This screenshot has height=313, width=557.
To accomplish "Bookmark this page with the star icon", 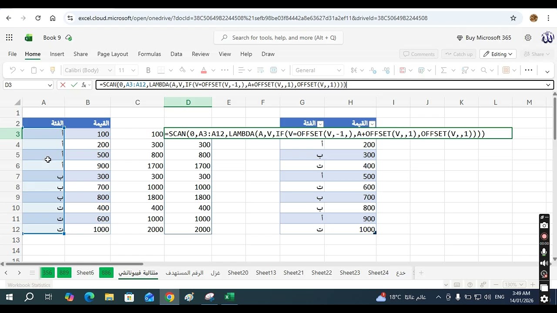I will (513, 18).
